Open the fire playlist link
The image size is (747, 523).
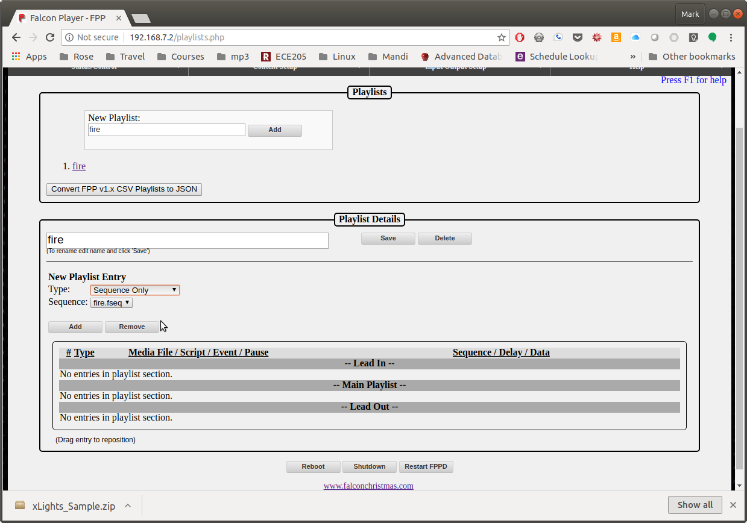[79, 166]
